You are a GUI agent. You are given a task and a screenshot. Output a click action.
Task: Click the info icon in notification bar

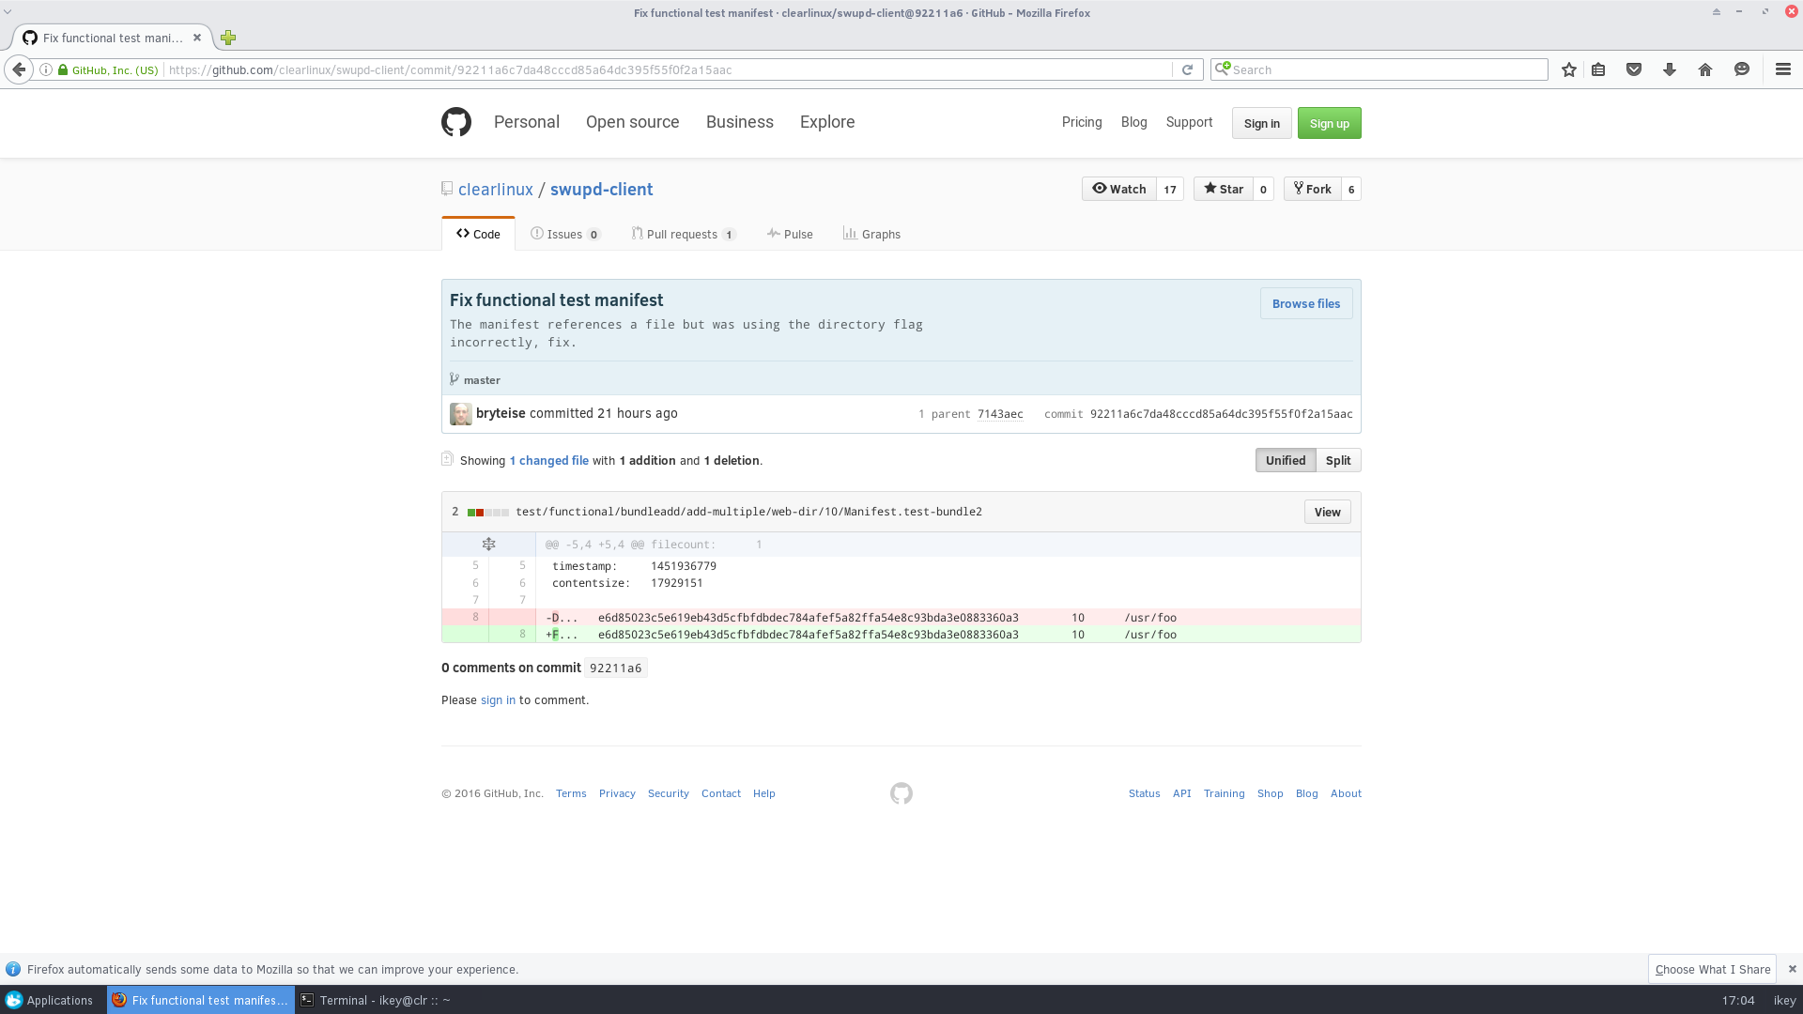pyautogui.click(x=13, y=969)
